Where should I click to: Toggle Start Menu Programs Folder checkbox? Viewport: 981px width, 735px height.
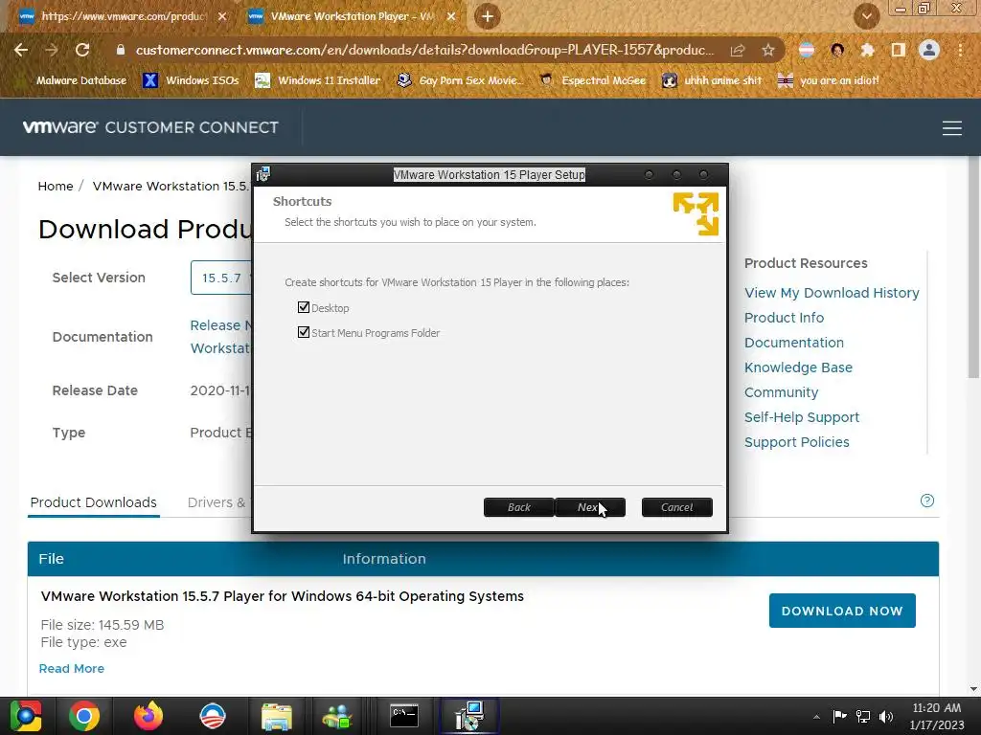[x=304, y=332]
